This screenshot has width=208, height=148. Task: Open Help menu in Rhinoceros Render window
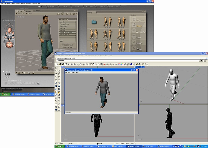coord(77,73)
